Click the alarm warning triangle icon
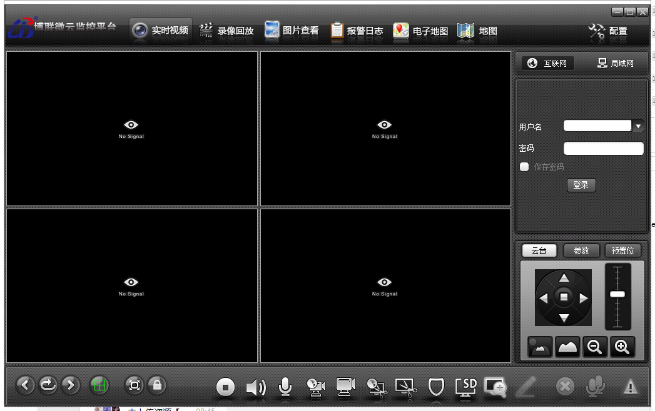Screen dimensions: 655x411 (x=630, y=387)
